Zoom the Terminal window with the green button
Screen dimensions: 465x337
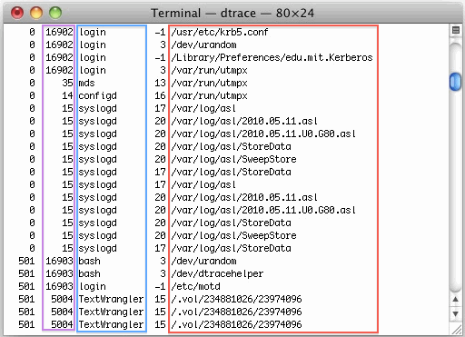pyautogui.click(x=55, y=13)
